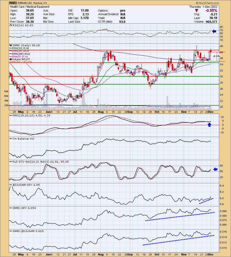Image resolution: width=231 pixels, height=257 pixels.
Task: Click the Health Care / Medical Equipment sector
Action: click(30, 7)
